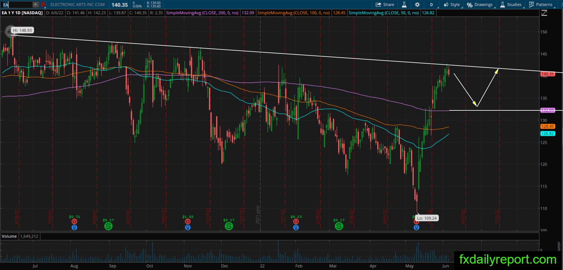The height and width of the screenshot is (270, 563).
Task: Click the August earnings phone icon ($0.71)
Action: click(75, 221)
